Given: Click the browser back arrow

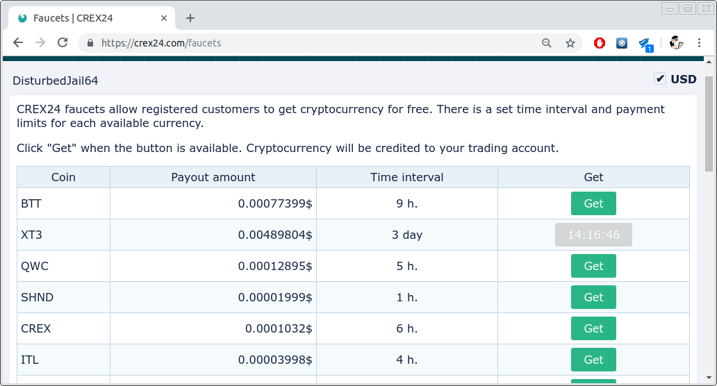Looking at the screenshot, I should 18,43.
